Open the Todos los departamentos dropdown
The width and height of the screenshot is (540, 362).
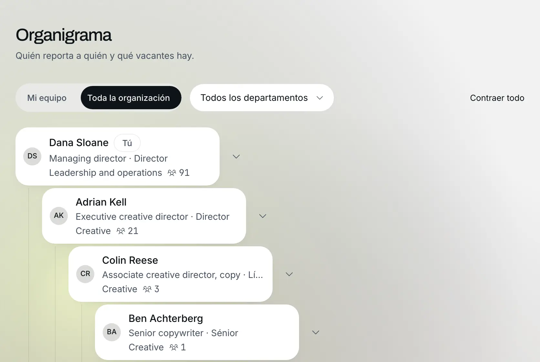[262, 98]
